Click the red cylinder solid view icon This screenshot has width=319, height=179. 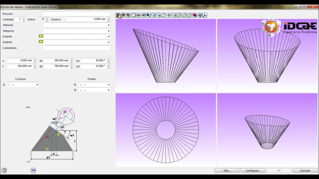point(138,15)
